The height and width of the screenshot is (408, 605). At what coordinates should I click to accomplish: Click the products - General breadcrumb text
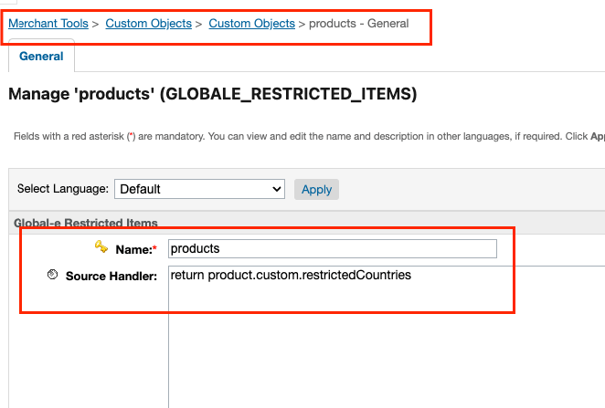coord(358,24)
